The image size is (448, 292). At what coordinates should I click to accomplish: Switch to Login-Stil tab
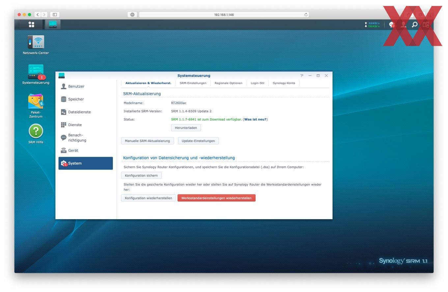[257, 83]
